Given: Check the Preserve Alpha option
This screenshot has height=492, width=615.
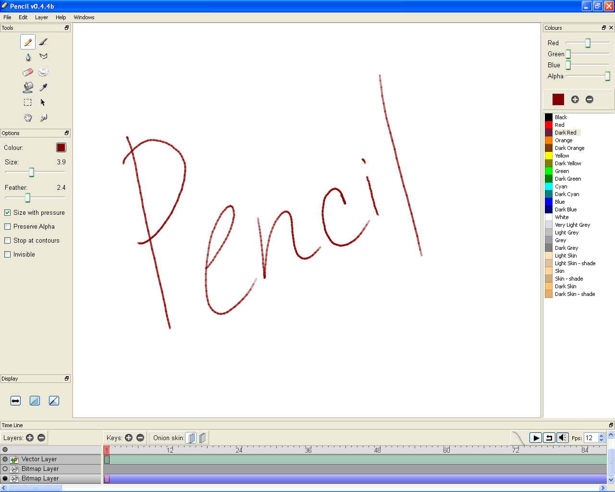Looking at the screenshot, I should pos(7,226).
